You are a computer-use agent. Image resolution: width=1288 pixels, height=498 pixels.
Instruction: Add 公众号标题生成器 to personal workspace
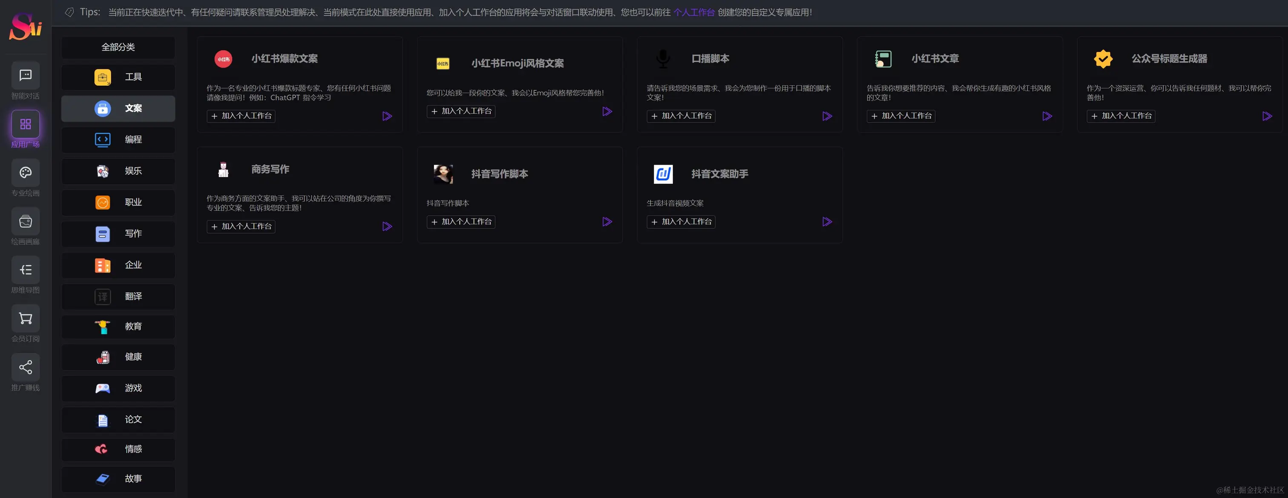(1121, 116)
